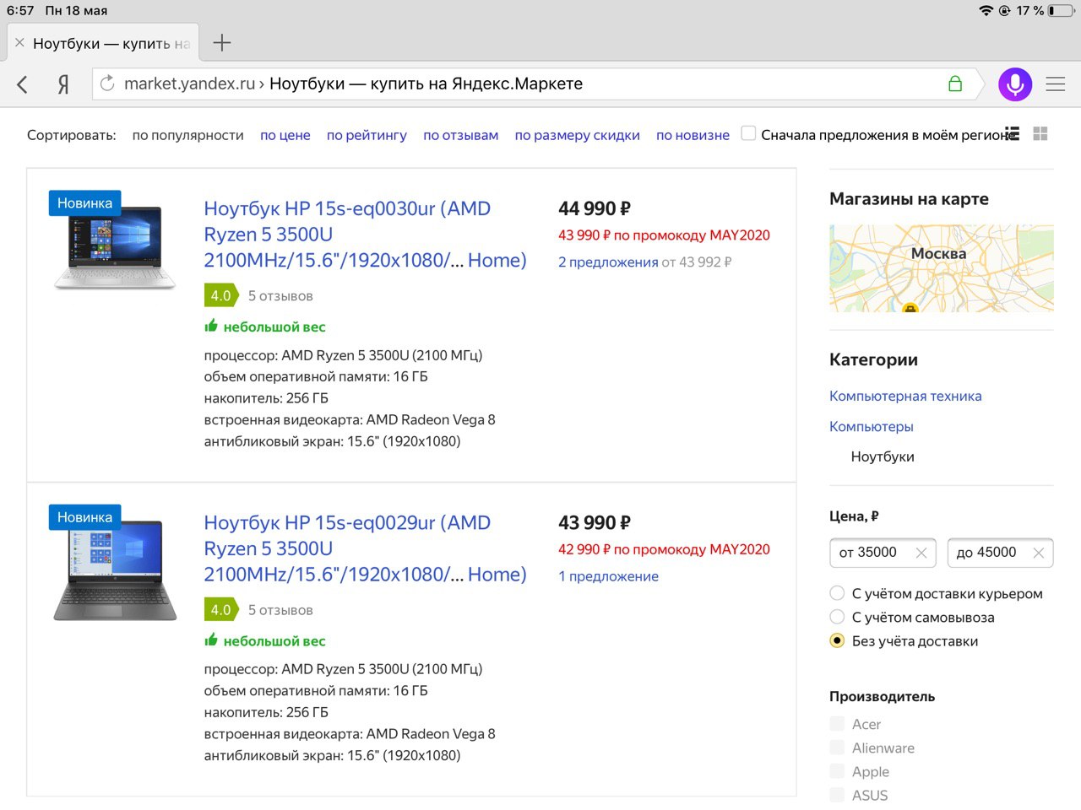The width and height of the screenshot is (1081, 810).
Task: Click 'Новинка' badge on HP eq0029ur
Action: (x=84, y=517)
